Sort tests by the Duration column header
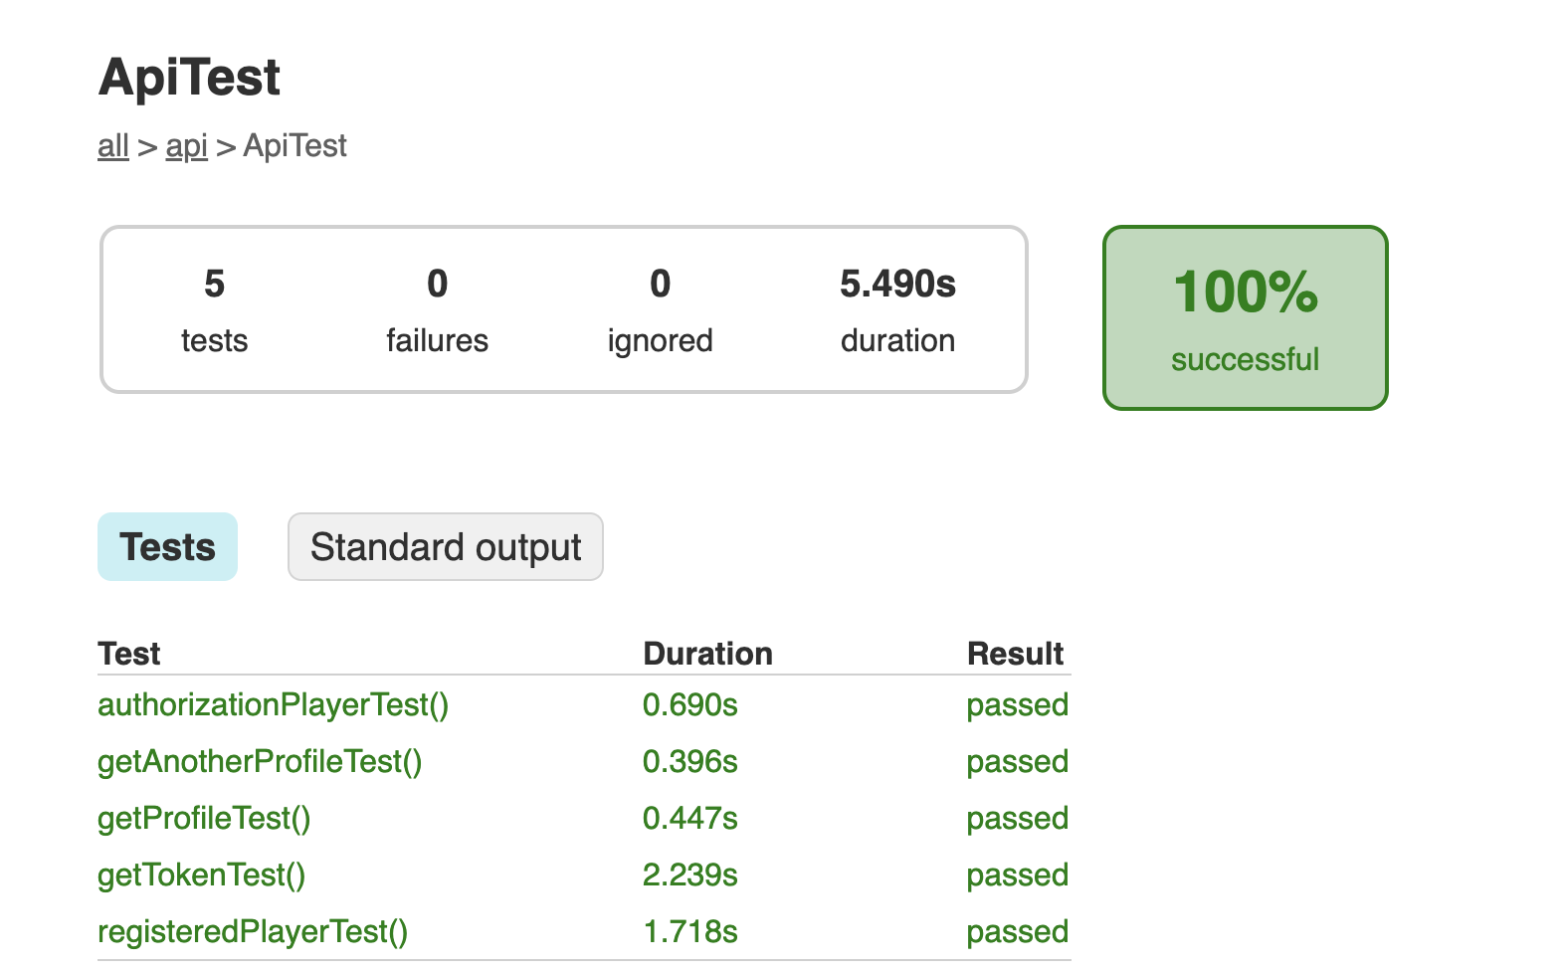The width and height of the screenshot is (1563, 972). coord(707,654)
